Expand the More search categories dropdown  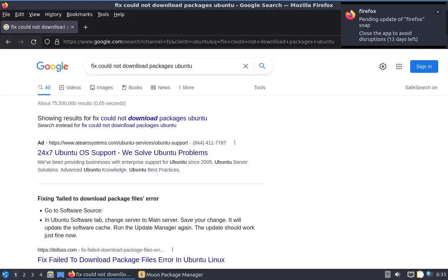[x=186, y=87]
